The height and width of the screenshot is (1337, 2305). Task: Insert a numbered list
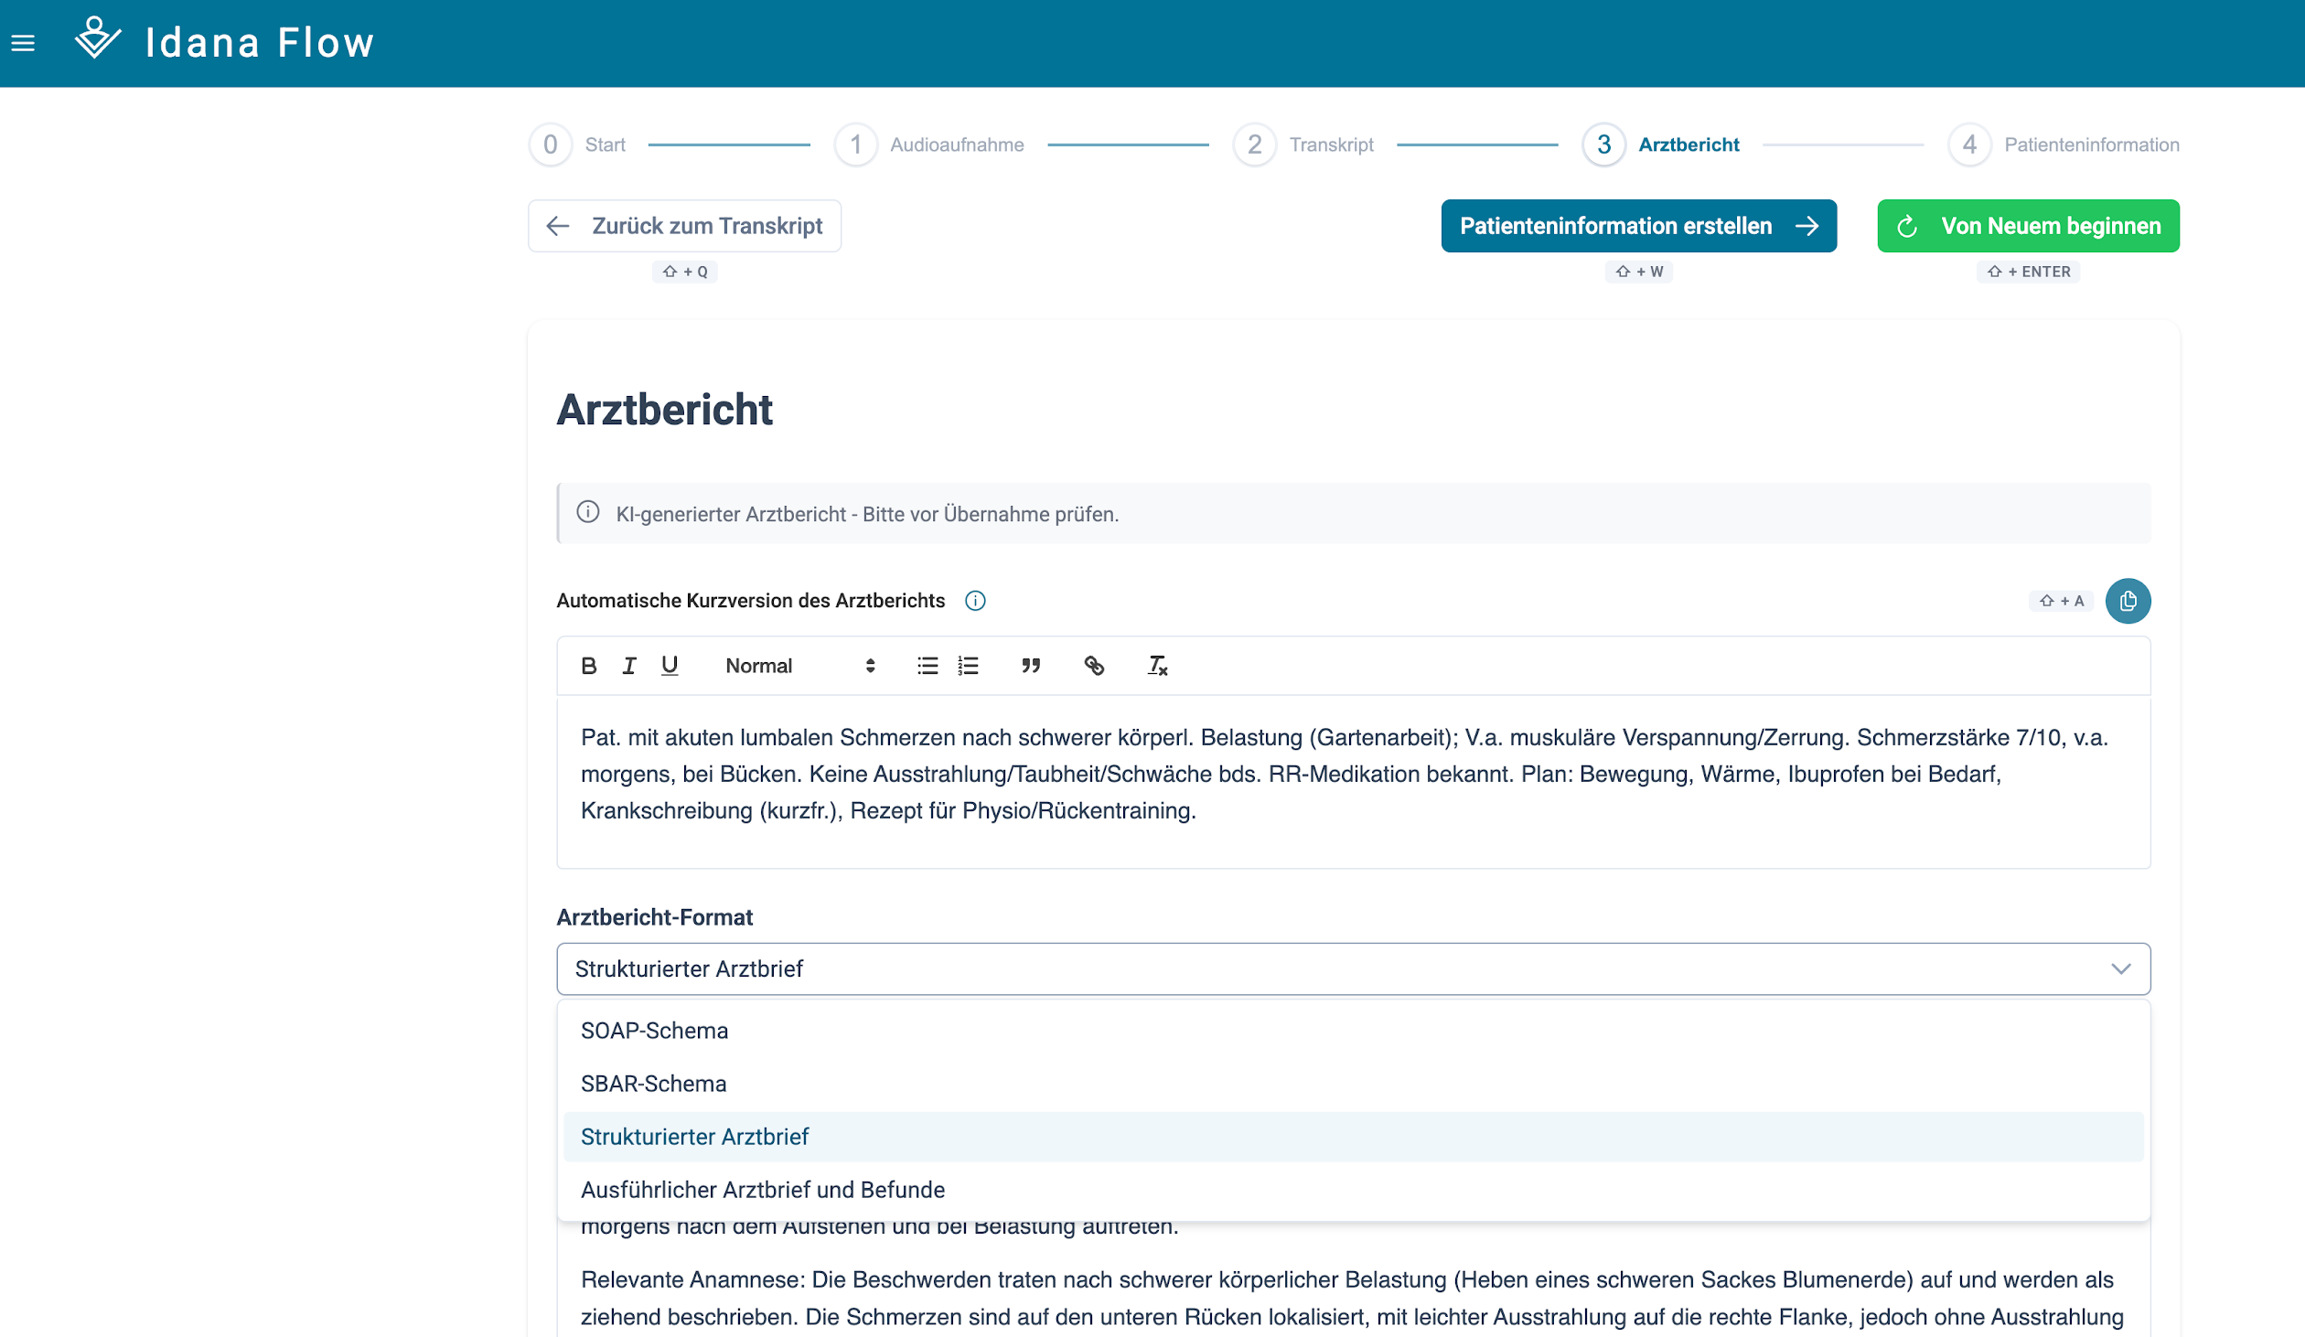(x=968, y=666)
